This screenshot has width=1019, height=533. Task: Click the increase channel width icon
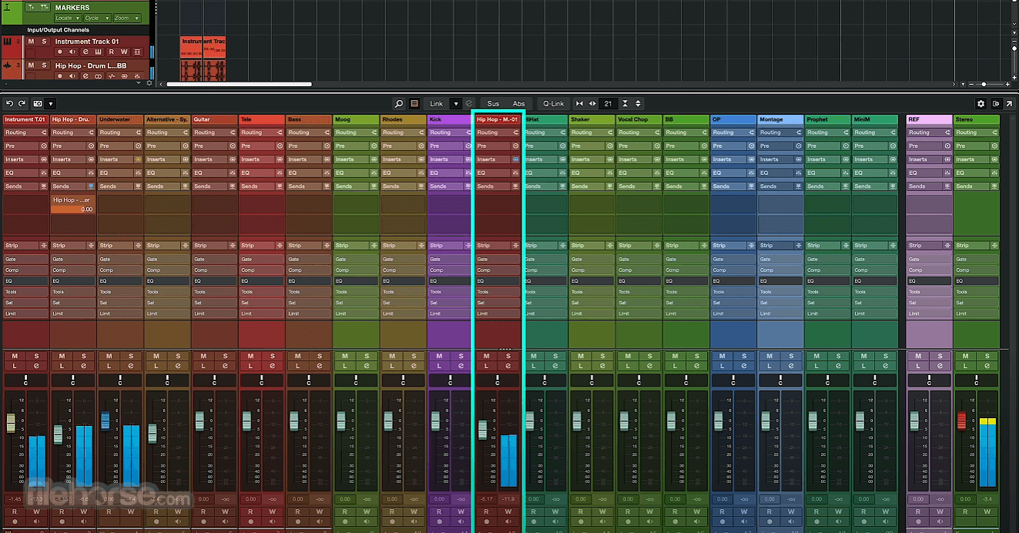592,103
